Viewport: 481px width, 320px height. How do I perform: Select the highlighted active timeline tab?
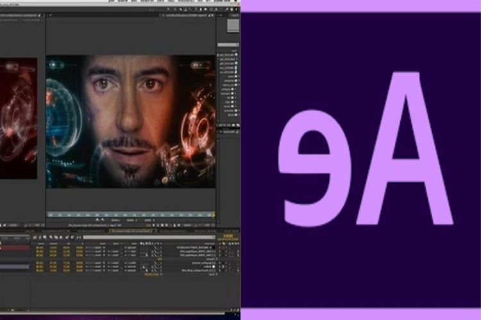coord(131,231)
